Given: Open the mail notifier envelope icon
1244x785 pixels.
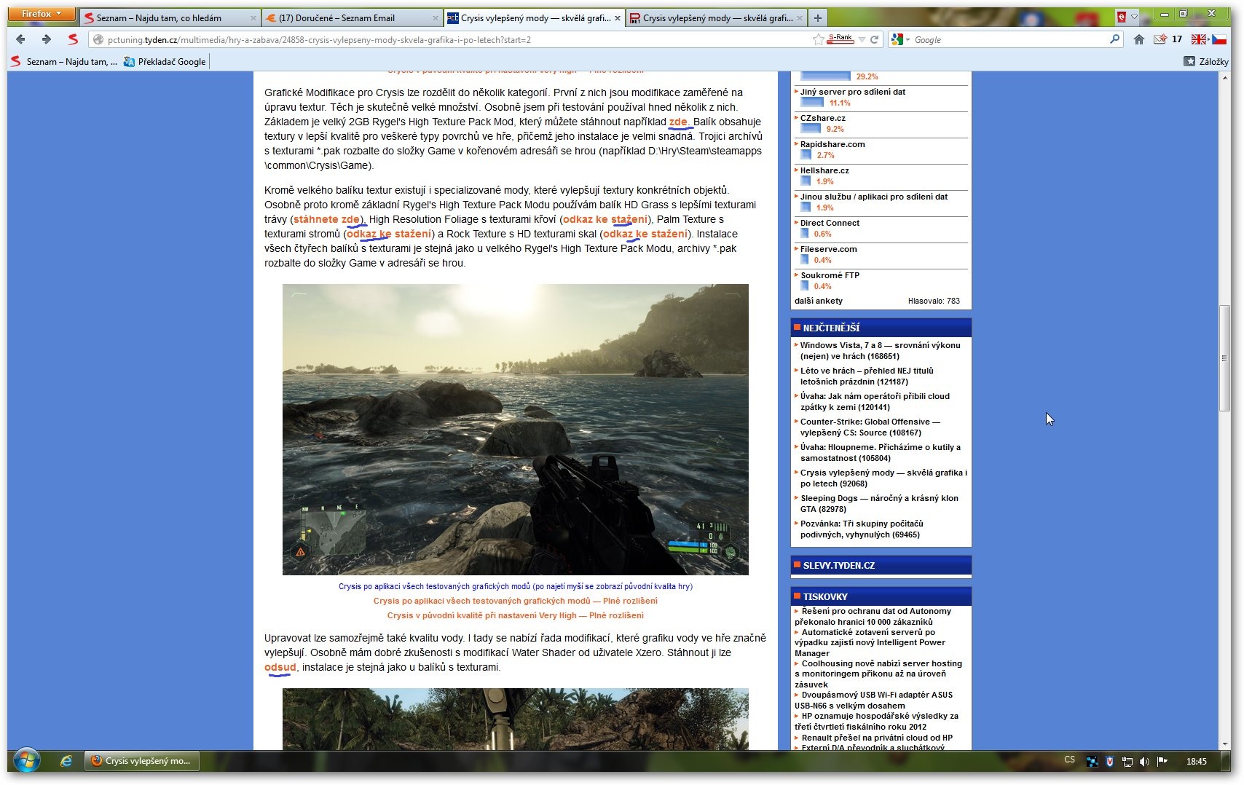Looking at the screenshot, I should pyautogui.click(x=1160, y=39).
